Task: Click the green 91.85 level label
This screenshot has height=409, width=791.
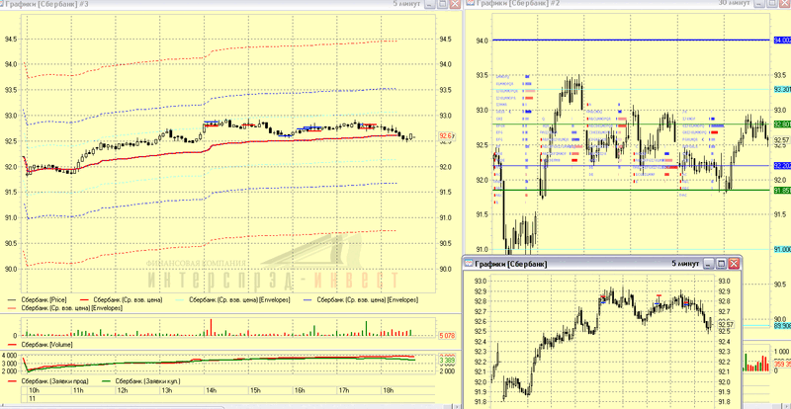Action: click(782, 190)
